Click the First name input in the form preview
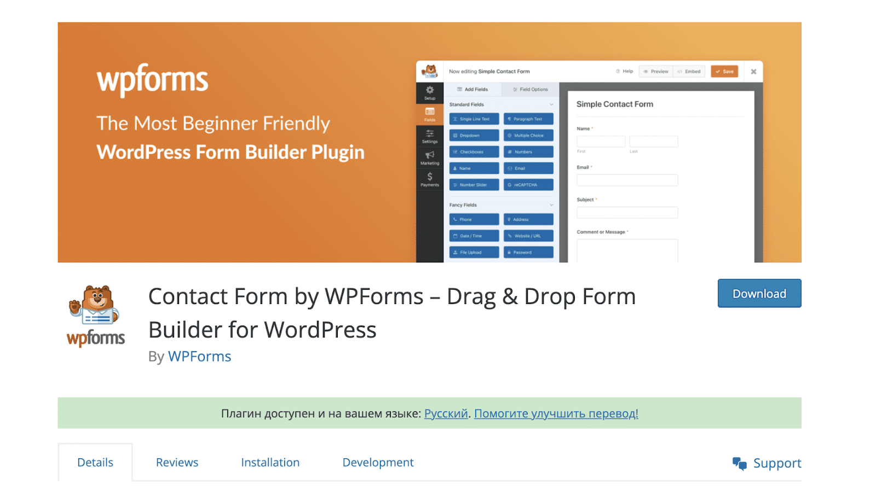The image size is (876, 497). (x=601, y=142)
